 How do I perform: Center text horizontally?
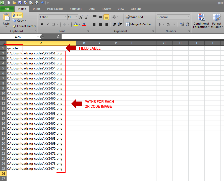(x=100, y=24)
